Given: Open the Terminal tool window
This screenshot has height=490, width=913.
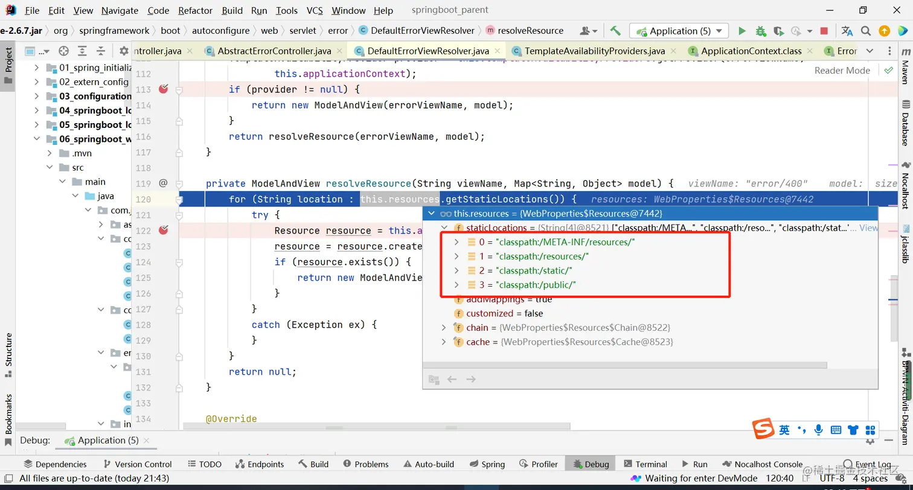Looking at the screenshot, I should click(644, 464).
